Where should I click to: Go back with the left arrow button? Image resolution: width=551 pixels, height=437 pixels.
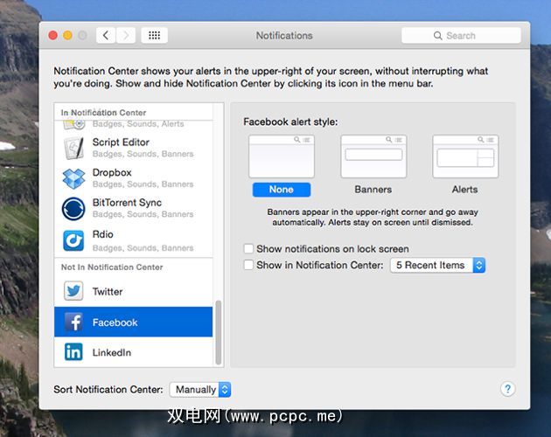(x=106, y=36)
